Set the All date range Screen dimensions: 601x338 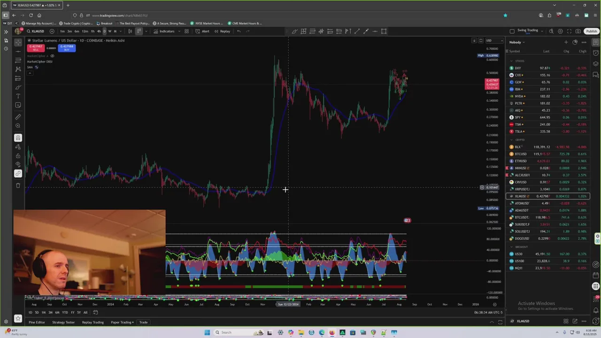click(x=85, y=313)
